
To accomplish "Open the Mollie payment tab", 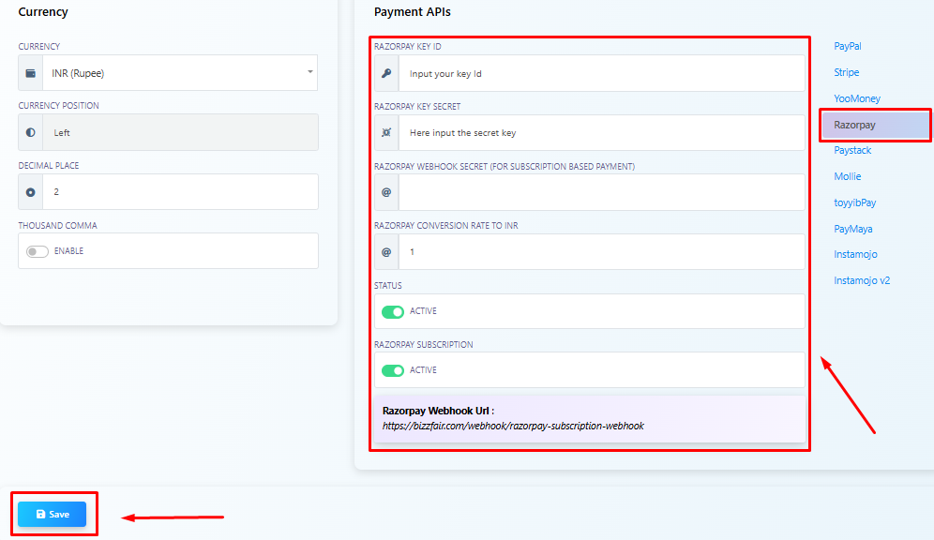I will point(847,176).
